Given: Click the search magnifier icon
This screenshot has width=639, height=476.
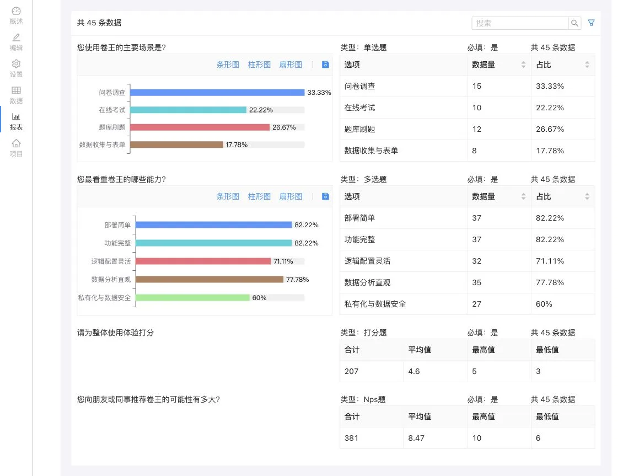Looking at the screenshot, I should click(574, 23).
